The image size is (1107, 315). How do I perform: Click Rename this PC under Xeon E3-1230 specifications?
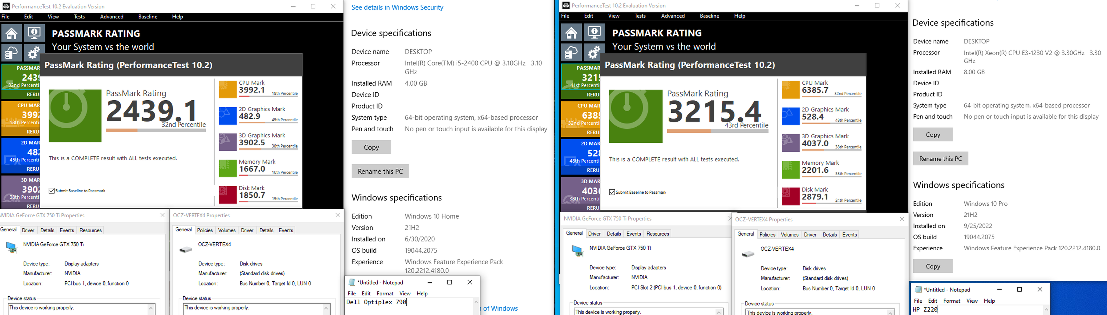[x=941, y=159]
